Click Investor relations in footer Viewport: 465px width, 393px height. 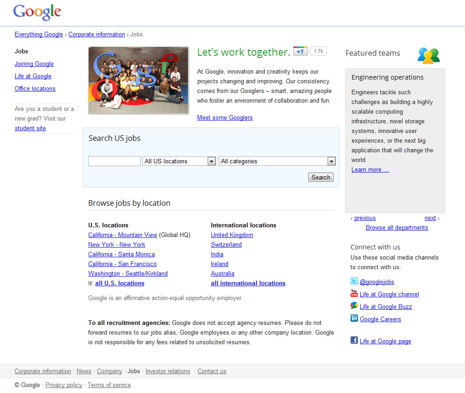pyautogui.click(x=168, y=371)
